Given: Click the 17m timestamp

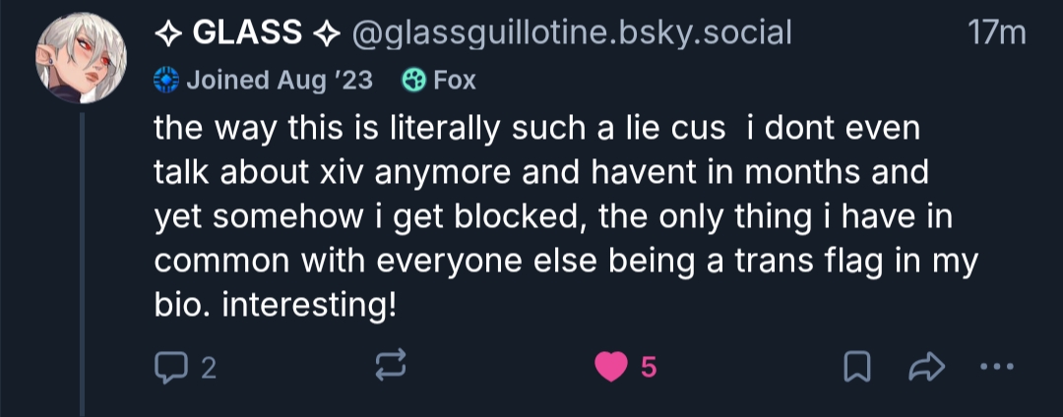Looking at the screenshot, I should 997,33.
